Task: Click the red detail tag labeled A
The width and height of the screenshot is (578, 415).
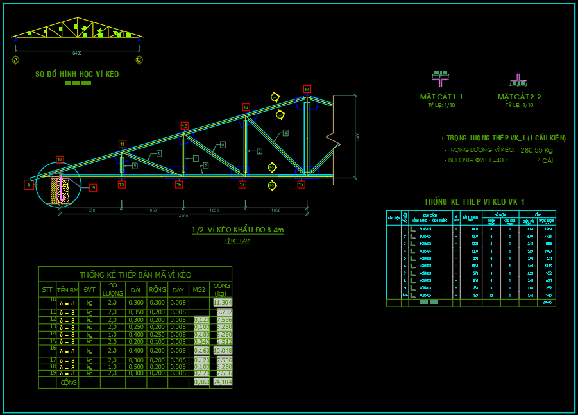Action: click(x=28, y=185)
